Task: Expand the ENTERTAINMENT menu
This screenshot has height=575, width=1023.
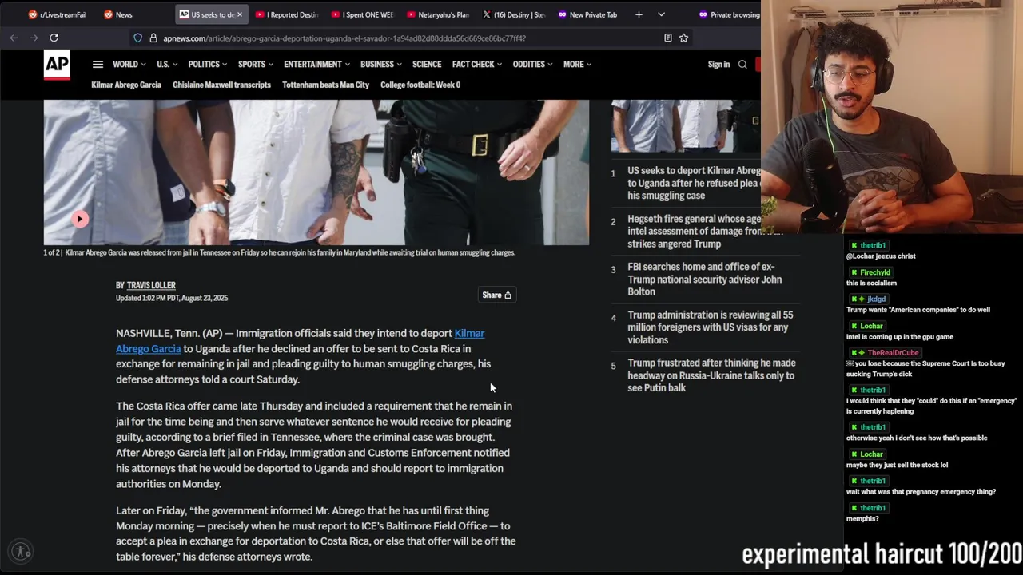Action: [316, 65]
